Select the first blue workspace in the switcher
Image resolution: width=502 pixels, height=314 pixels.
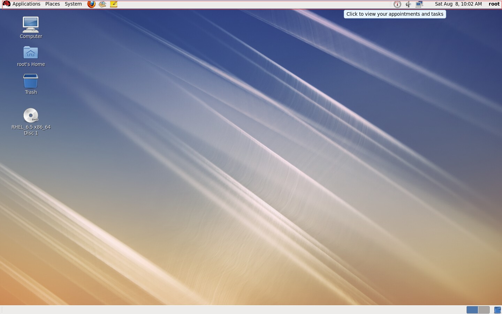472,310
